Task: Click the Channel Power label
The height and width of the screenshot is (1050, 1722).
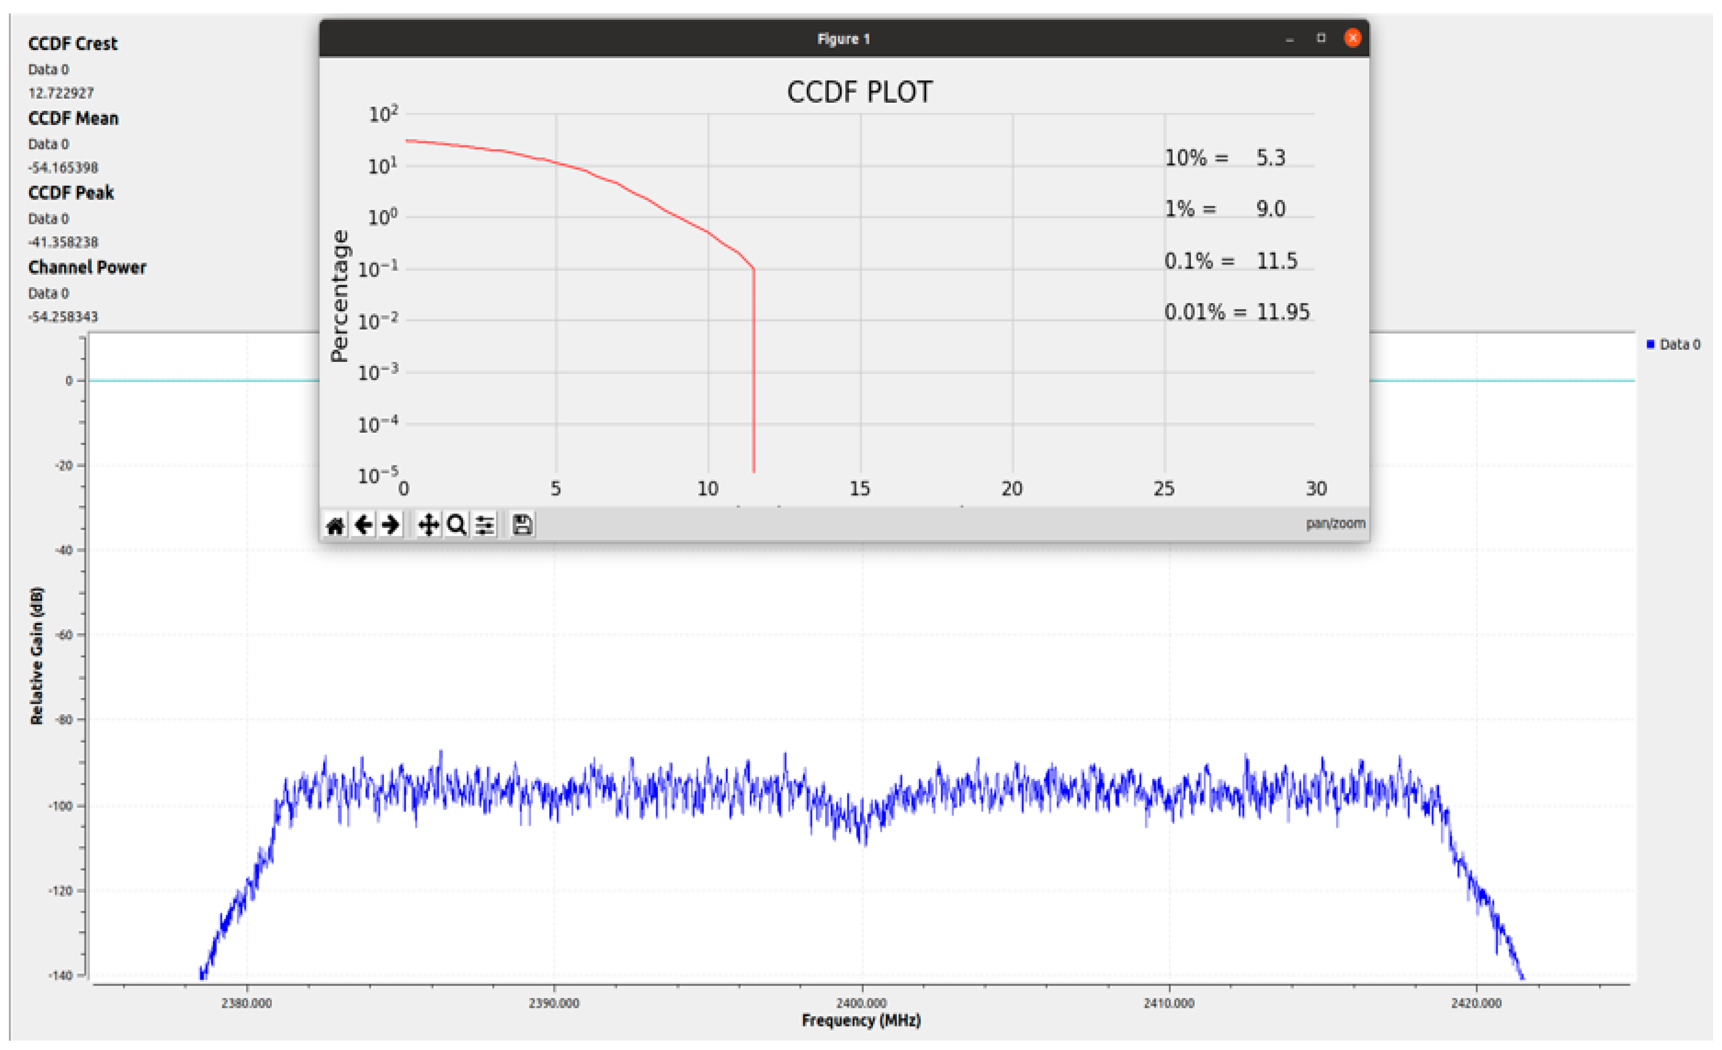Action: (87, 268)
